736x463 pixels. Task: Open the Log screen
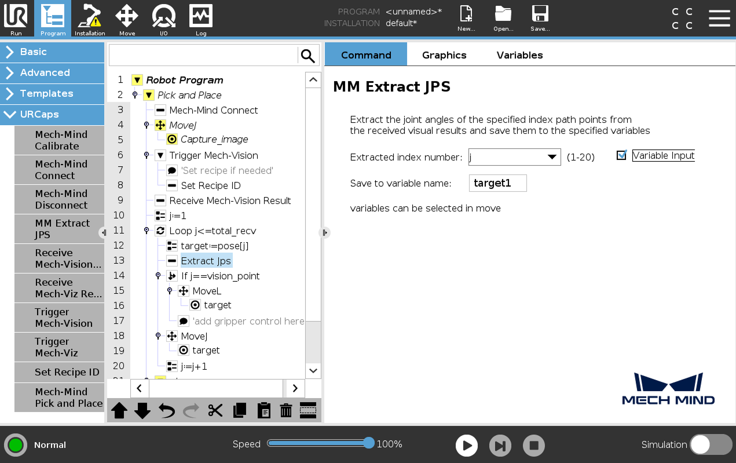[200, 19]
